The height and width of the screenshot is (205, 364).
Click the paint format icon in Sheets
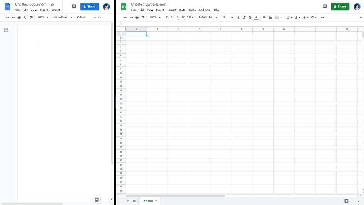tap(143, 17)
